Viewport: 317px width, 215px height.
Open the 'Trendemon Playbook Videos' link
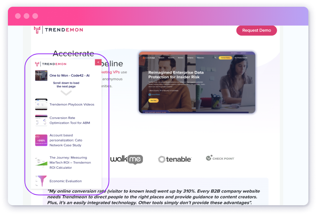tap(72, 104)
